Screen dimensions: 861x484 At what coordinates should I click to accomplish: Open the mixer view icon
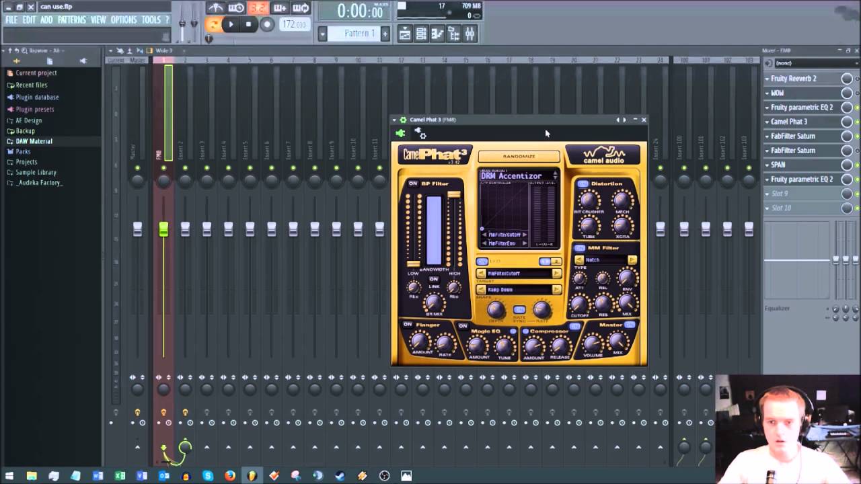coord(470,34)
